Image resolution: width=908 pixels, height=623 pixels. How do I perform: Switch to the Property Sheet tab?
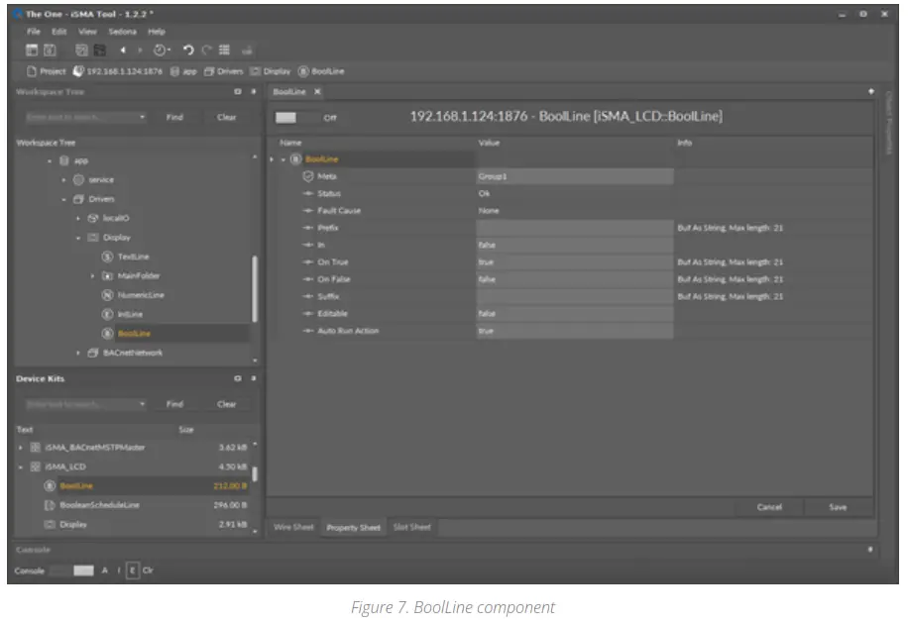point(353,527)
